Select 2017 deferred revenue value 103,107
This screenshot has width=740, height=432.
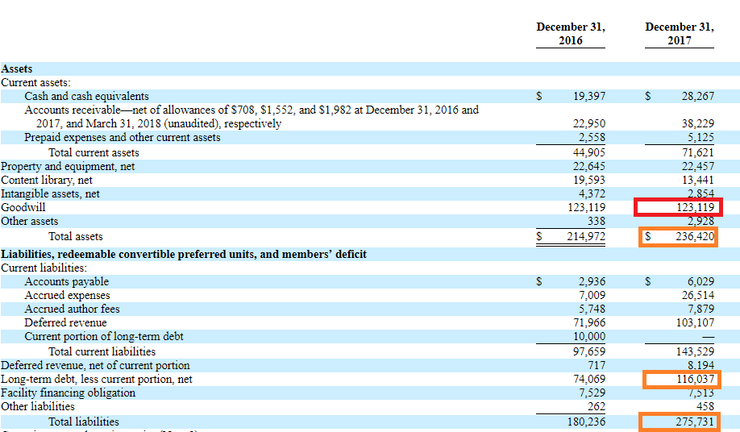point(695,322)
